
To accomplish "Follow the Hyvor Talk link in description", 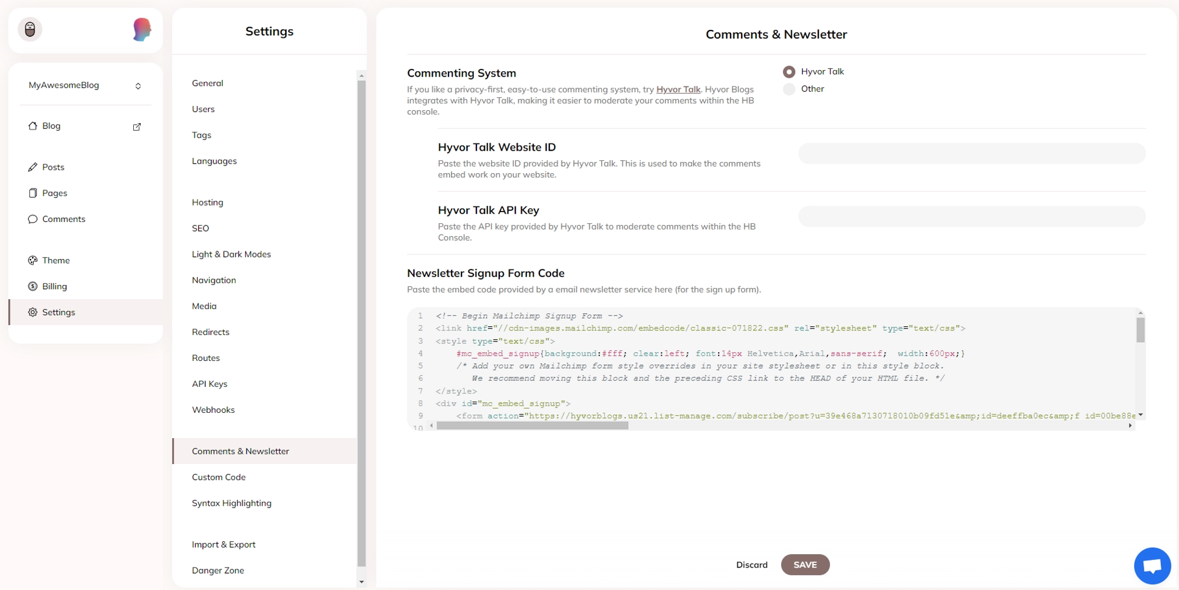I will [x=678, y=90].
